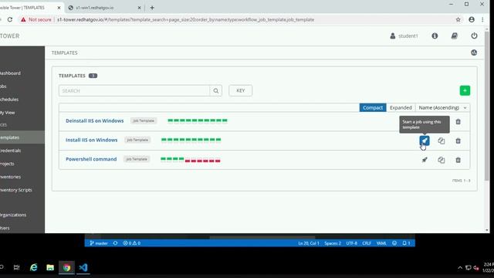Bookmark this page with the star

click(x=458, y=19)
